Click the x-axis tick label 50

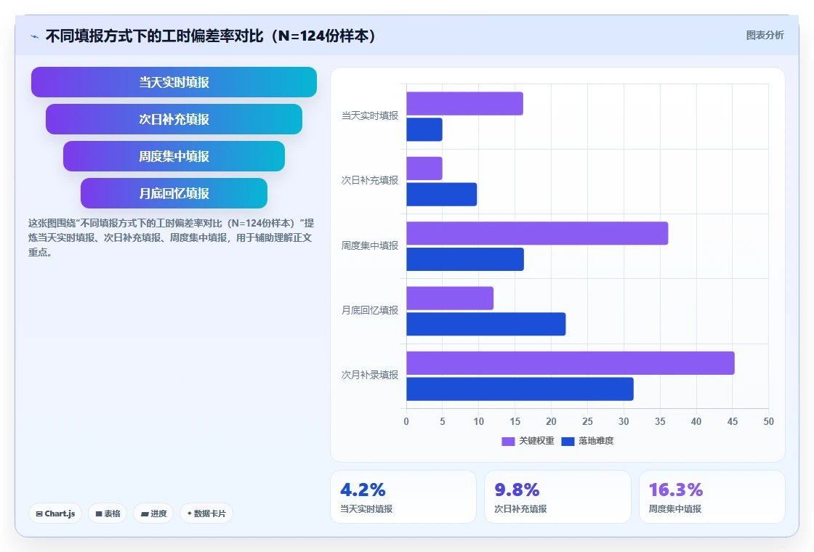[768, 422]
